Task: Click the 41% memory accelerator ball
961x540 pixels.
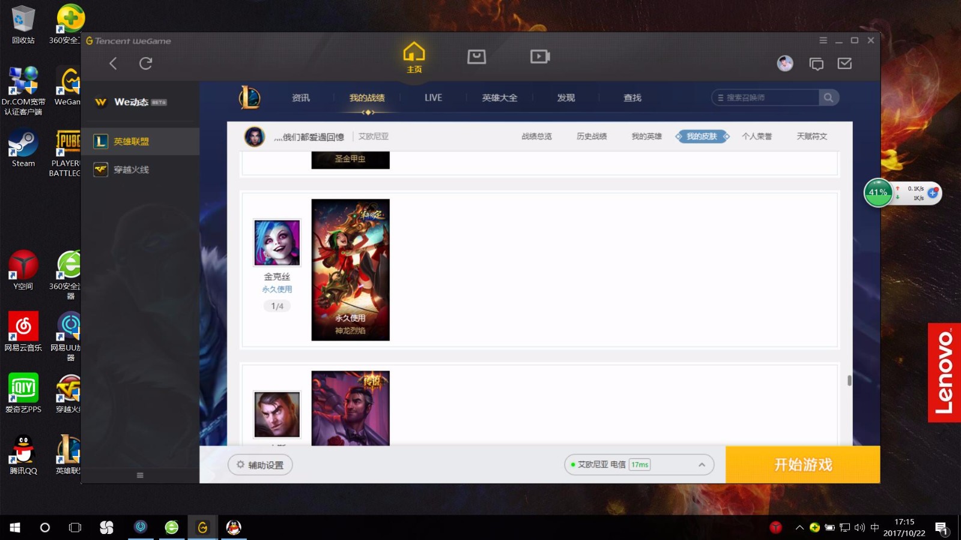Action: [x=878, y=193]
